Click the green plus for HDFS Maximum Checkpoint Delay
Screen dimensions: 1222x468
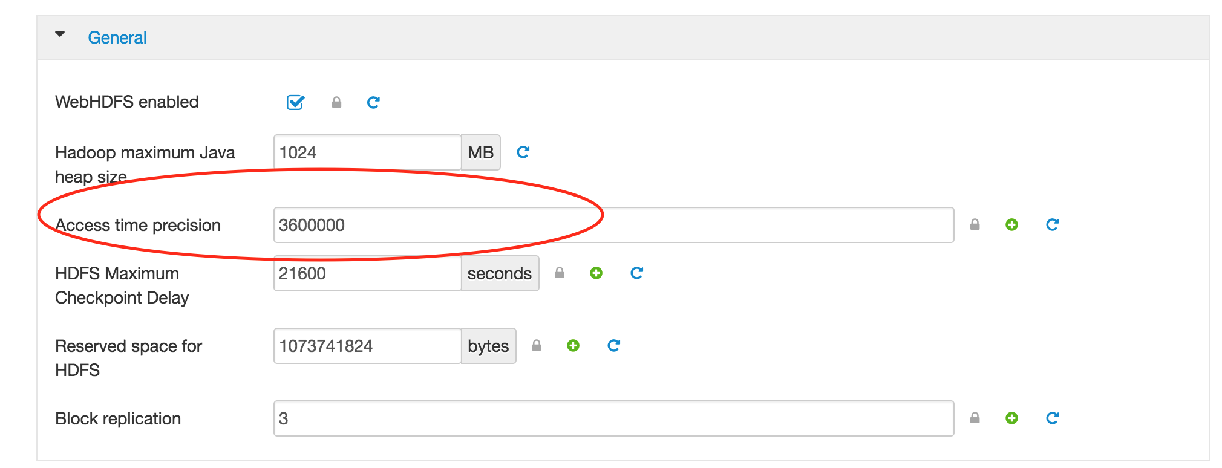(x=596, y=273)
